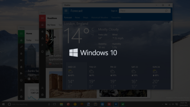
Task: Click the Cortana microphone icon
Action: tap(49, 104)
